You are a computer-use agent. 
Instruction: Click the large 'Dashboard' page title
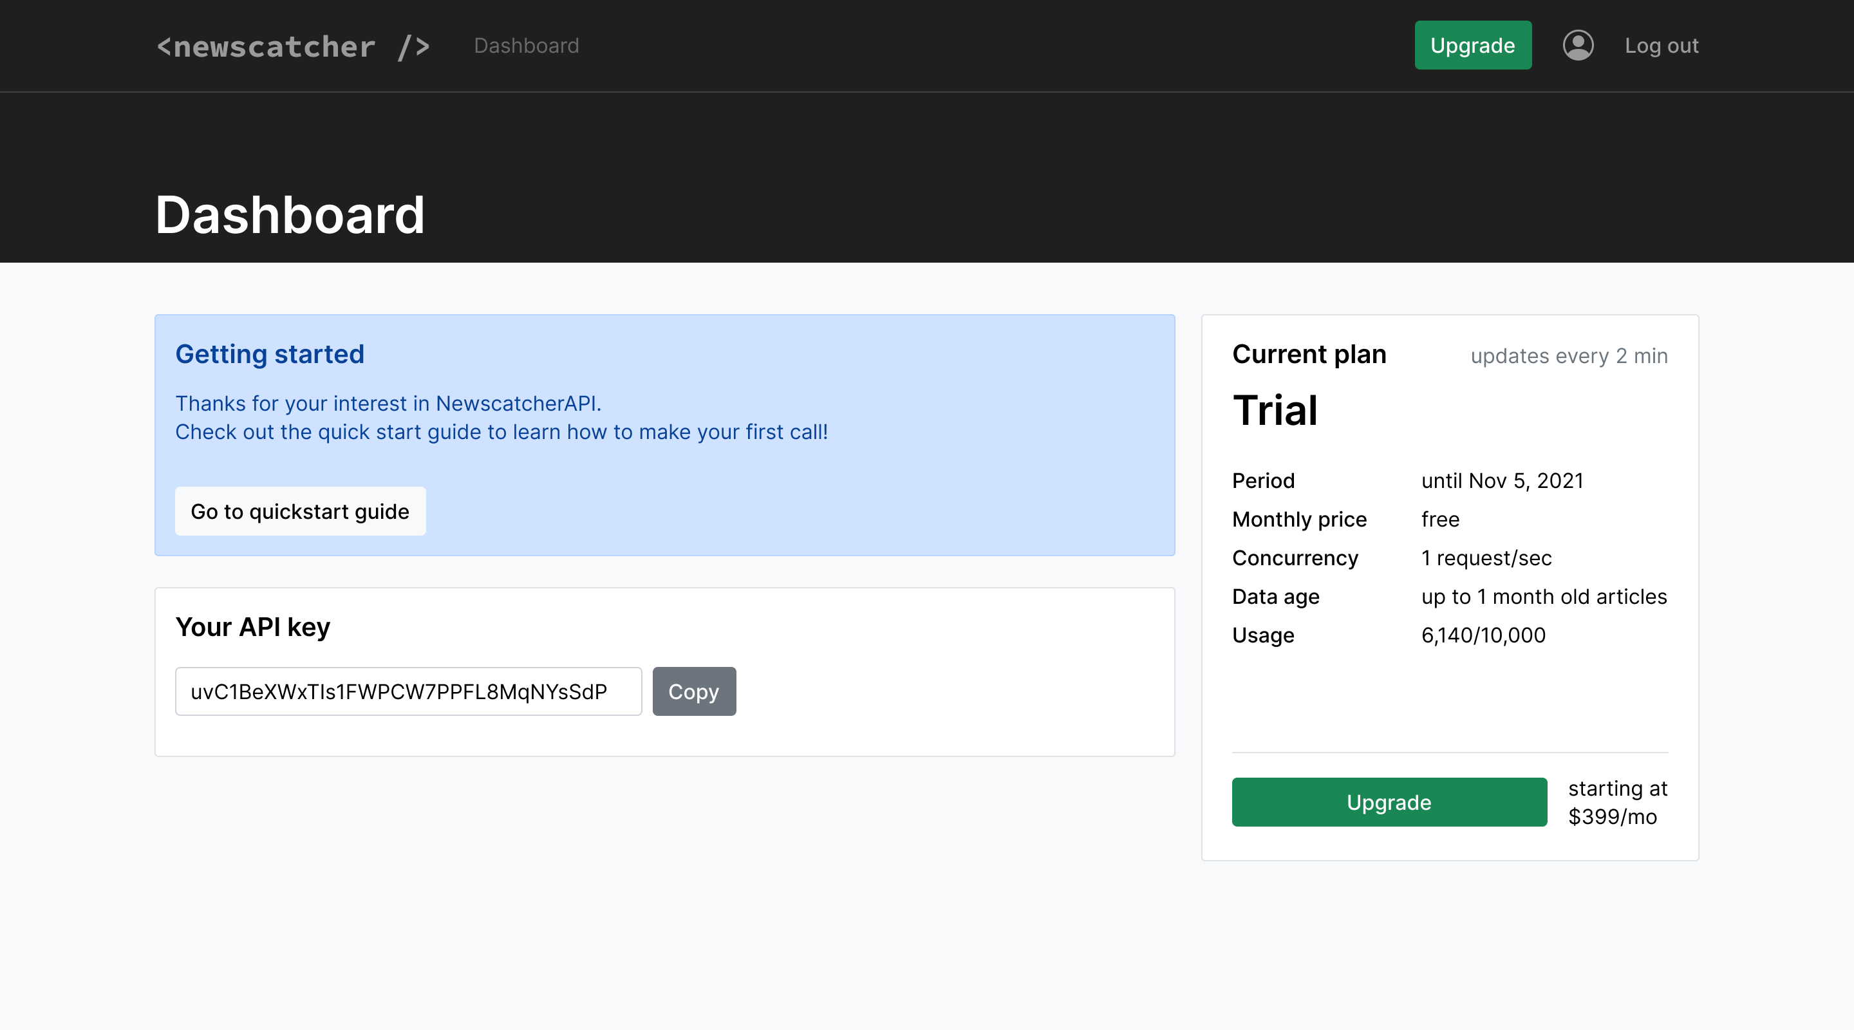point(290,214)
